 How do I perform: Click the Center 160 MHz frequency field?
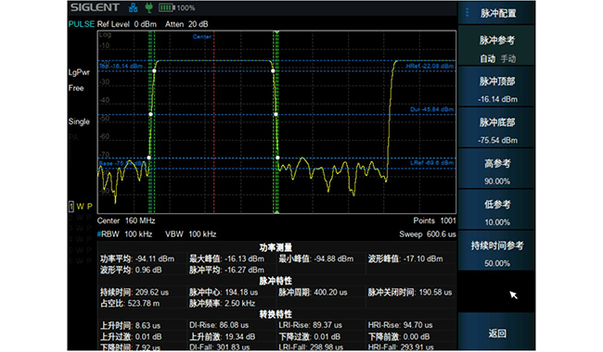126,220
